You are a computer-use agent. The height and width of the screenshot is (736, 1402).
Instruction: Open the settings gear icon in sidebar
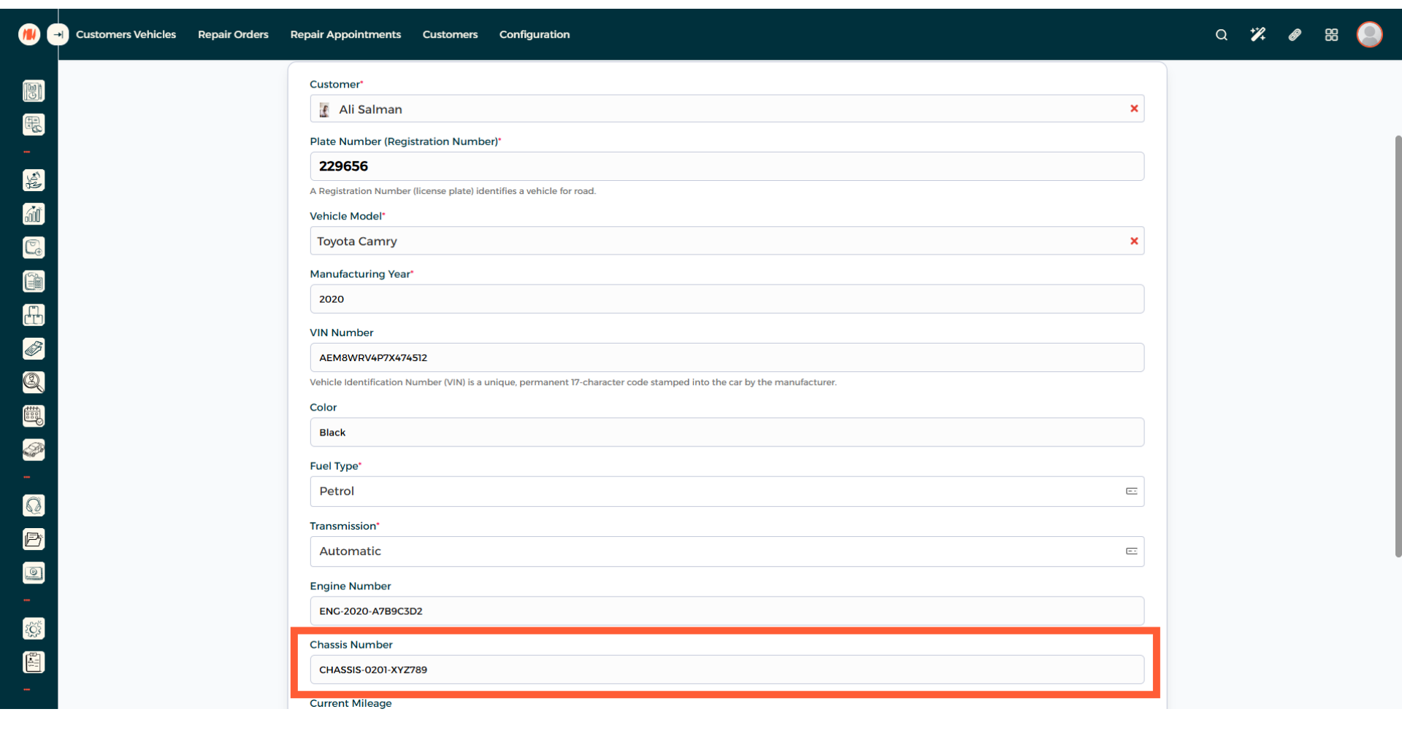pyautogui.click(x=34, y=629)
